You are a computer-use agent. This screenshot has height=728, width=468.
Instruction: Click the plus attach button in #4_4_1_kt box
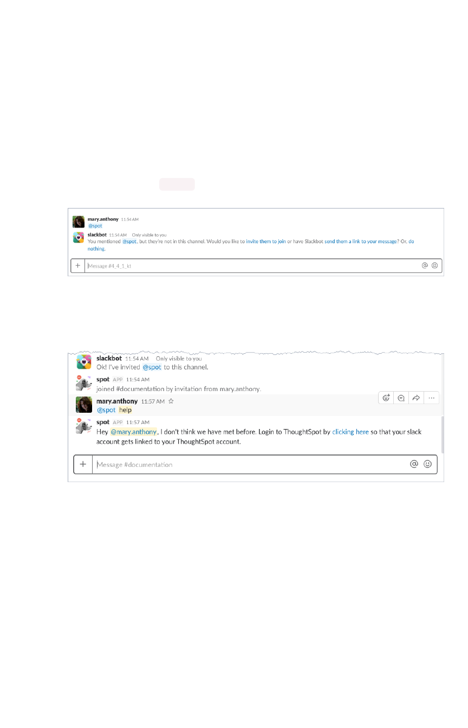pos(78,266)
